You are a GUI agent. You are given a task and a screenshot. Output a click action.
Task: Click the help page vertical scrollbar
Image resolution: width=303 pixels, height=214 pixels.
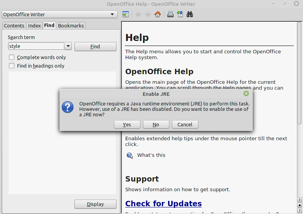click(x=300, y=77)
